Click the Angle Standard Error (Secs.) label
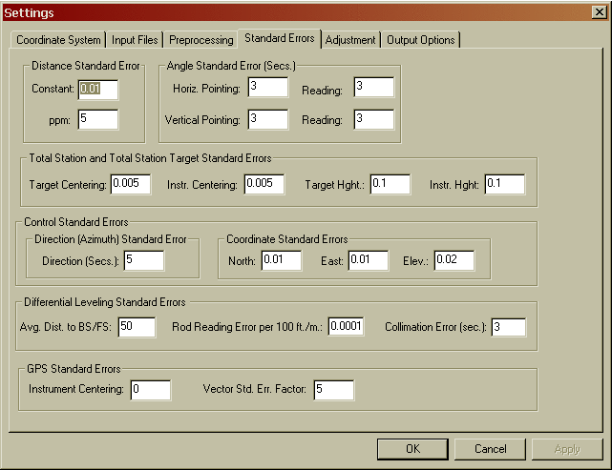The image size is (612, 470). 231,66
